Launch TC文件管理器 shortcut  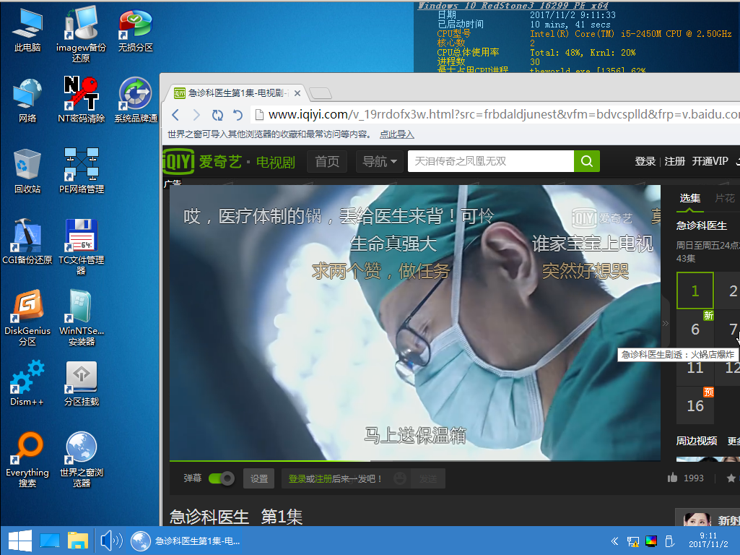pos(81,246)
